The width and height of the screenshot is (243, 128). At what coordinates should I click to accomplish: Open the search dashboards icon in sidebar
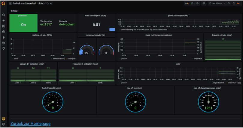click(4, 15)
